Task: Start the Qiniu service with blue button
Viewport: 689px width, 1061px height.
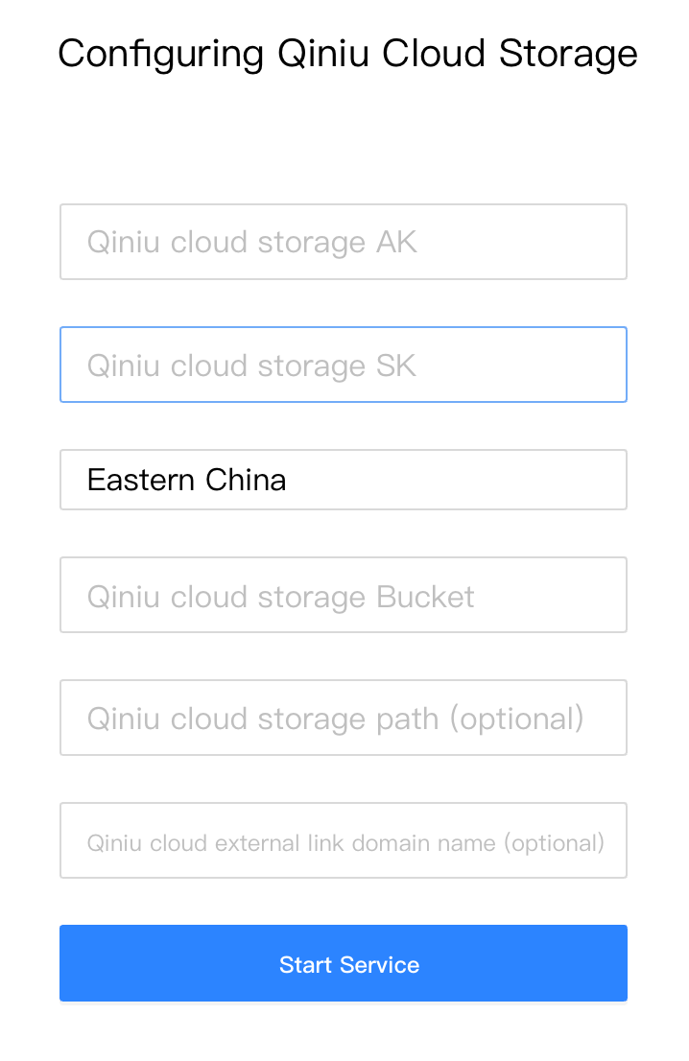Action: point(343,963)
